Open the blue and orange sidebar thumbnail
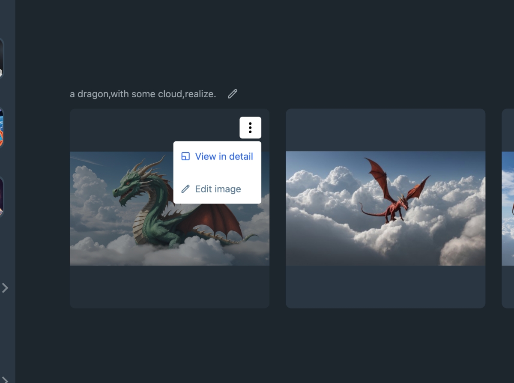514x383 pixels. [1, 128]
